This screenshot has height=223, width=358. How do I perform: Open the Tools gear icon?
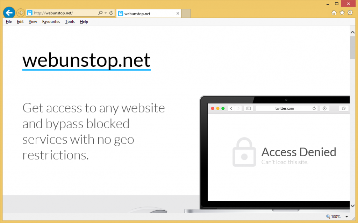coord(350,13)
